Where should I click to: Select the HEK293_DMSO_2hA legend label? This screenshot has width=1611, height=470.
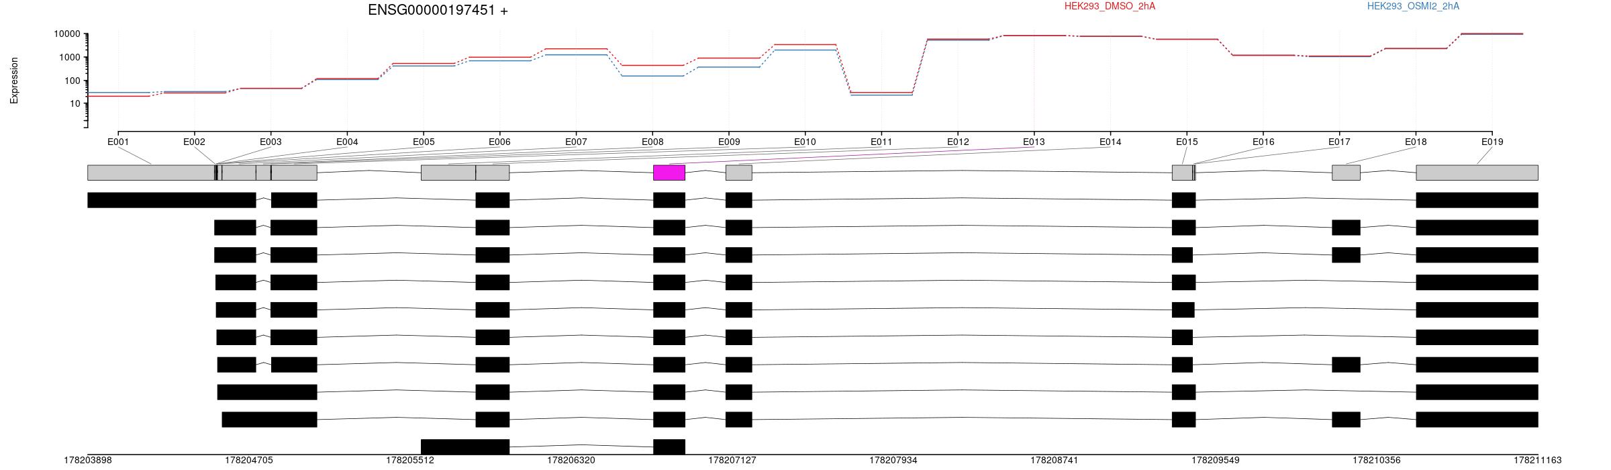(x=1110, y=6)
